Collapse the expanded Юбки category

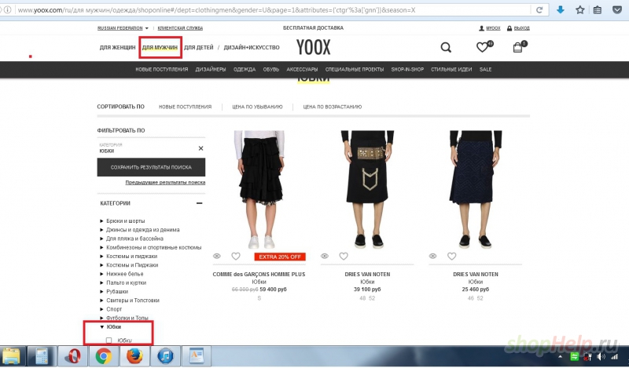(x=102, y=326)
